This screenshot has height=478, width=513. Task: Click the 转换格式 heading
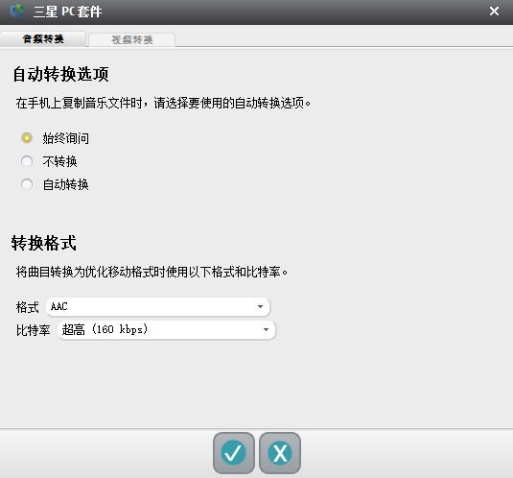[x=44, y=243]
